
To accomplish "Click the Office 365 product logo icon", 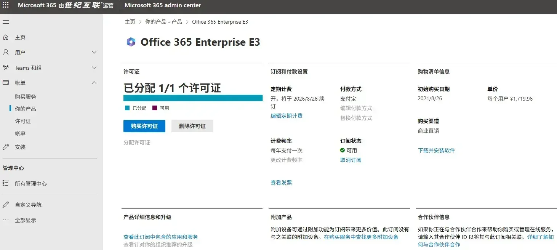I will [131, 42].
